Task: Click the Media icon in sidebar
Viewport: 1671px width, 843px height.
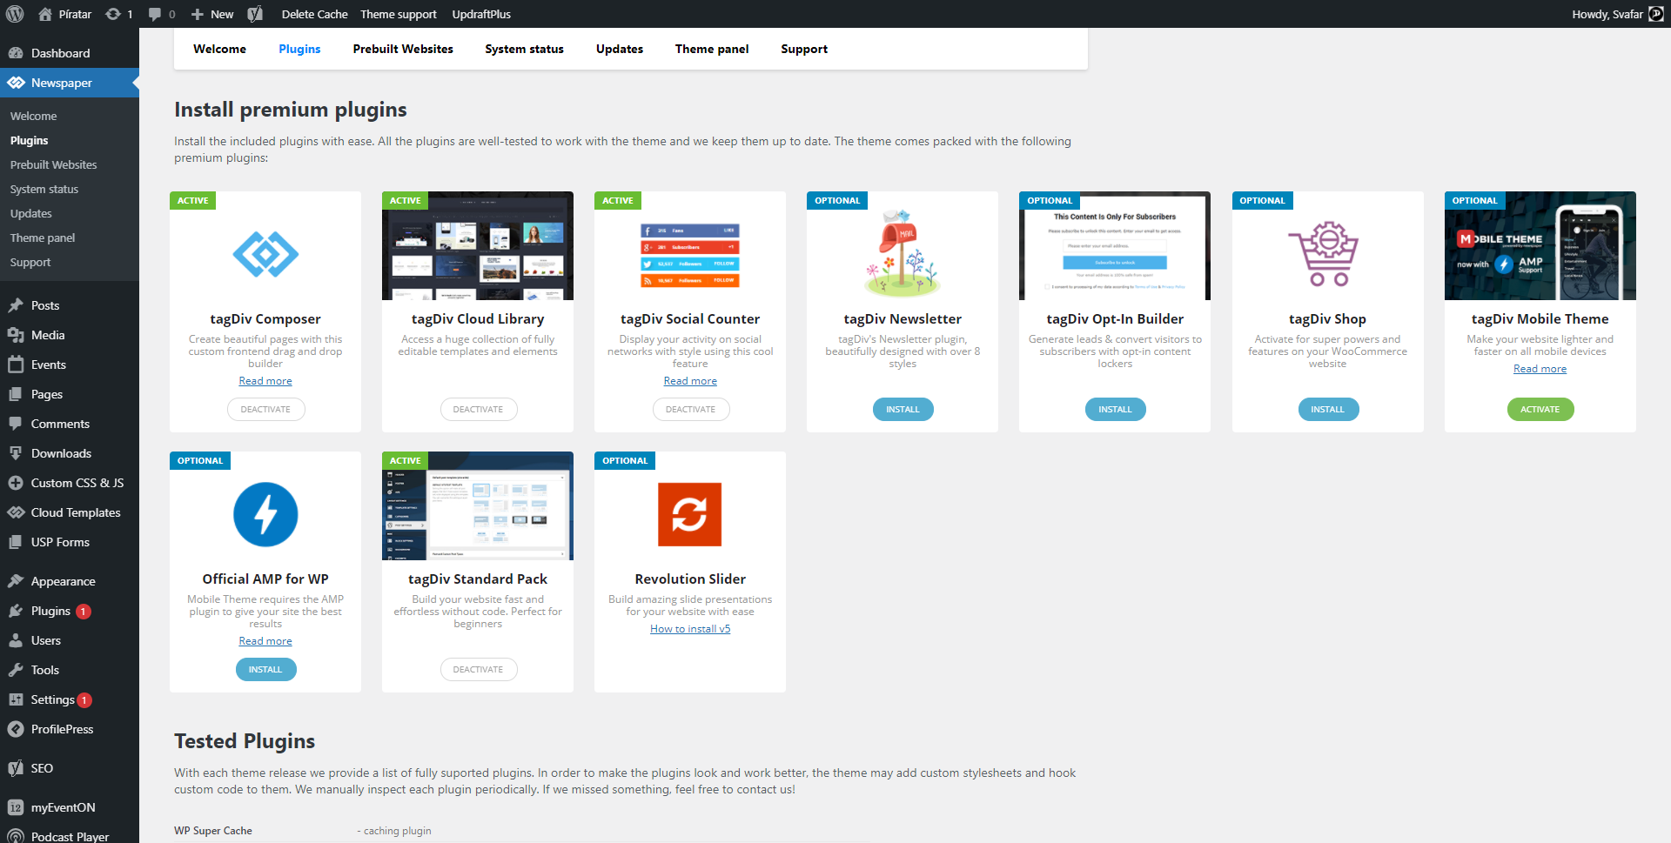Action: point(16,335)
